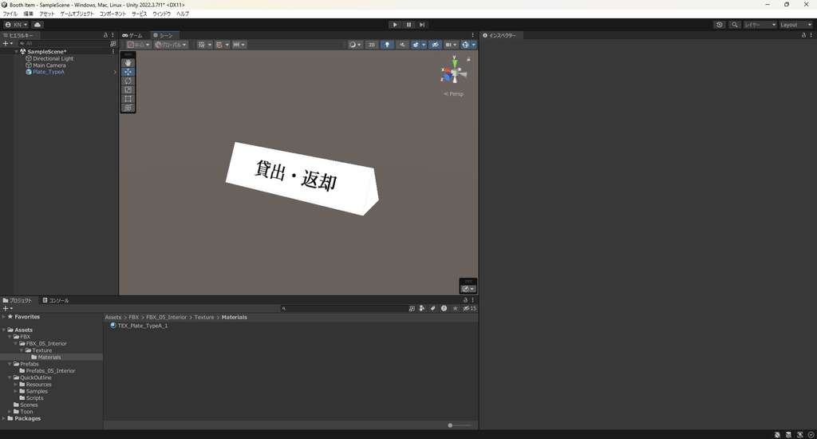Toggle the gizmo lock icon

pyautogui.click(x=468, y=59)
